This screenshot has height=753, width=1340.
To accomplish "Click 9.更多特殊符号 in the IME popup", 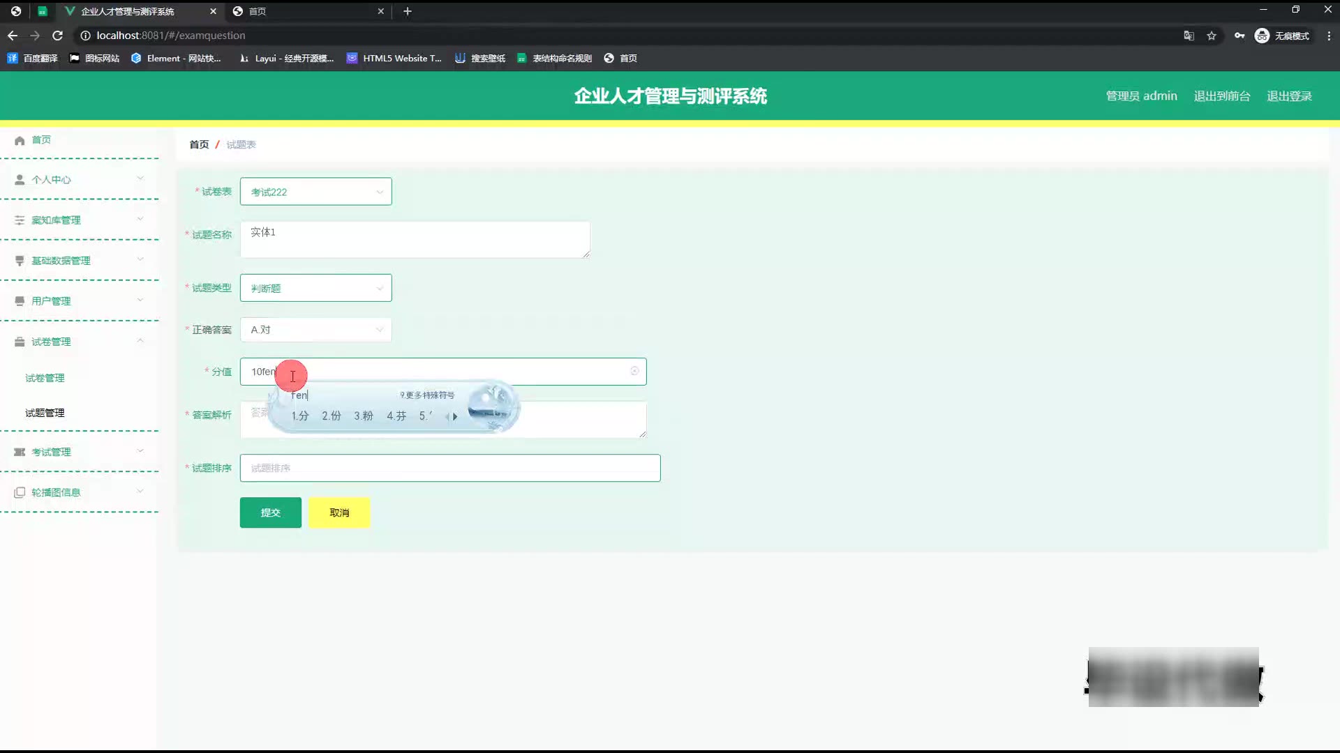I will [x=427, y=395].
